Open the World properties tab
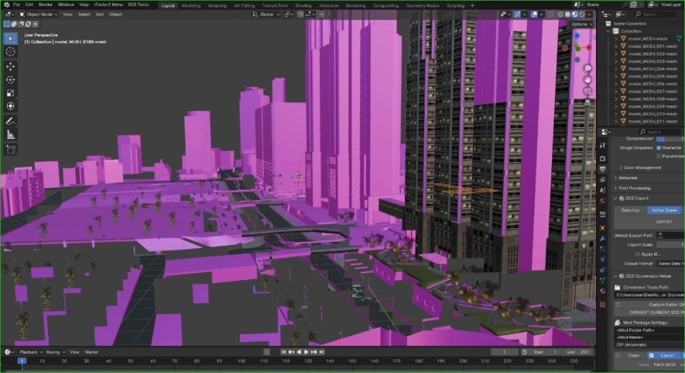The width and height of the screenshot is (685, 373). (603, 201)
